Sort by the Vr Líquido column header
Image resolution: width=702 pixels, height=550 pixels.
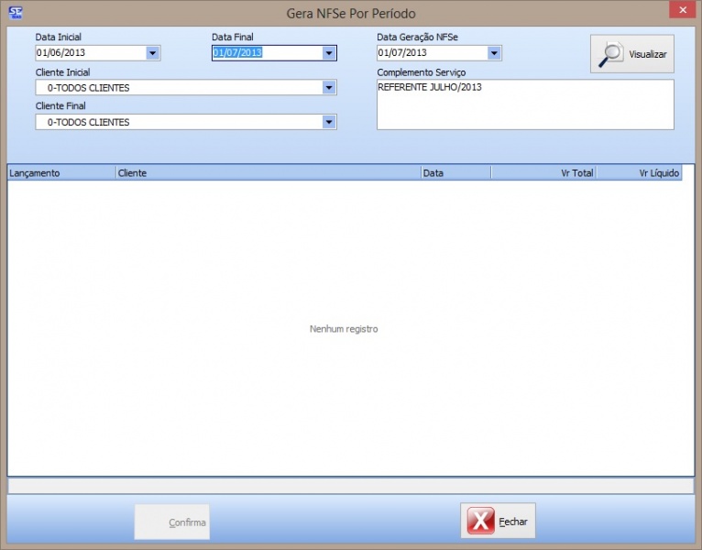[x=639, y=172]
